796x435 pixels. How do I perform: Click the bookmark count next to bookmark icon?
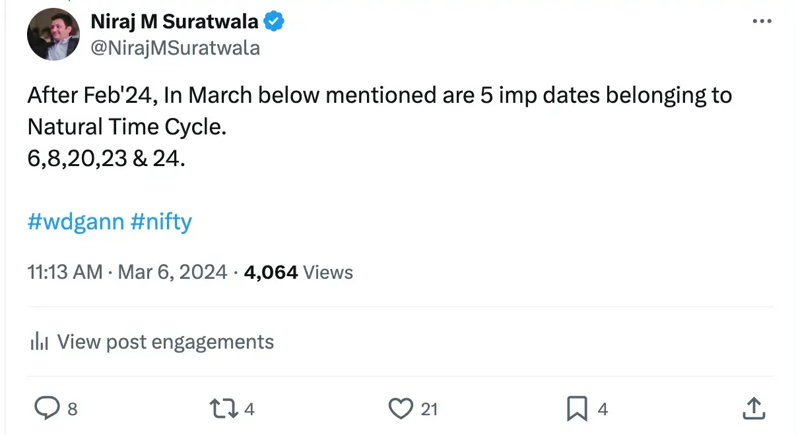(602, 409)
